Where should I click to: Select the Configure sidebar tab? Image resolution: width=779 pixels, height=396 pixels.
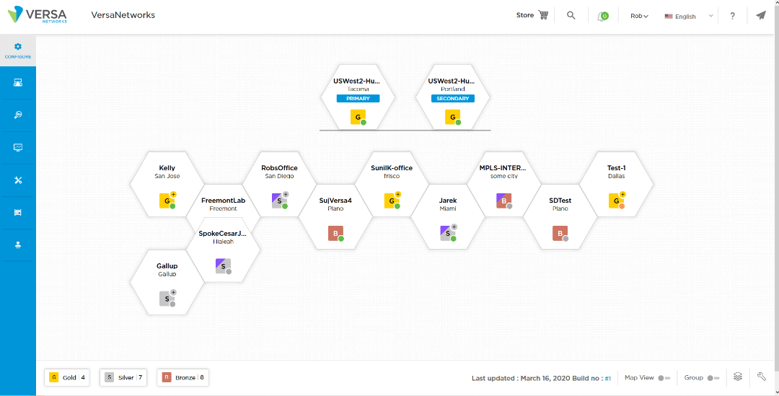(x=18, y=50)
